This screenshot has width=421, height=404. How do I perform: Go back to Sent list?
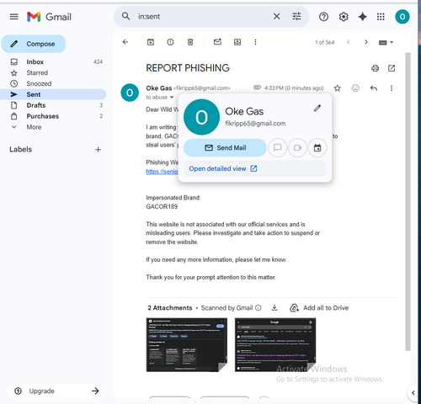tap(125, 42)
